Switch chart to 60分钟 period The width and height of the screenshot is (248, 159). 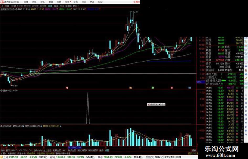[x=43, y=6]
